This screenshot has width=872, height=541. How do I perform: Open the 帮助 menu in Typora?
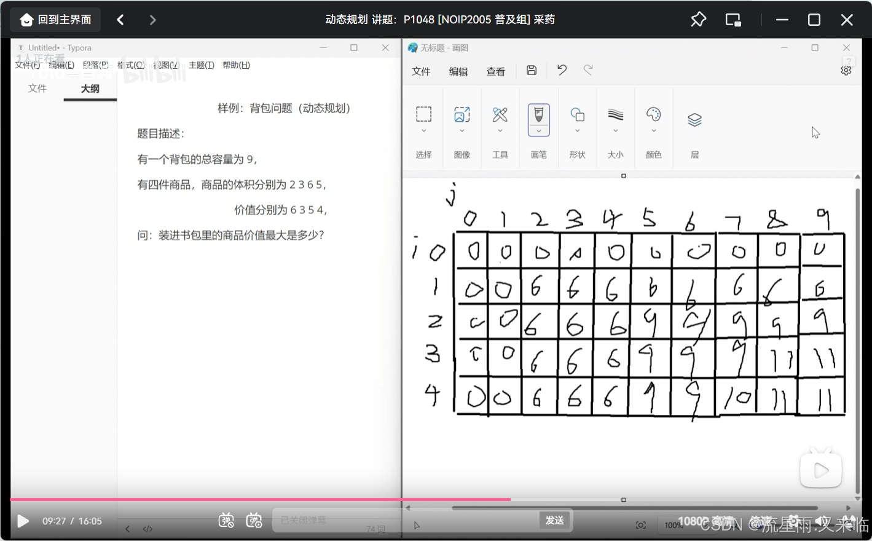tap(236, 65)
